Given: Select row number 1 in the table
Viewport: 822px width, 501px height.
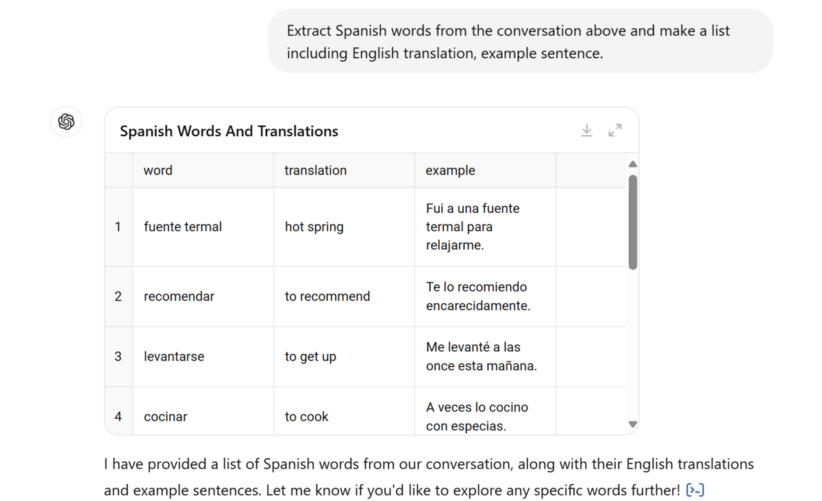Looking at the screenshot, I should 119,227.
